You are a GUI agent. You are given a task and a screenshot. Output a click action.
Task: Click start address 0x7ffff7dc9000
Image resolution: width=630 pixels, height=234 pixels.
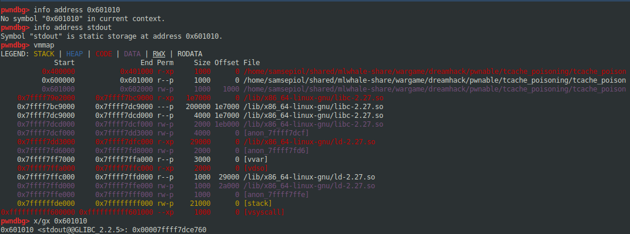click(46, 116)
